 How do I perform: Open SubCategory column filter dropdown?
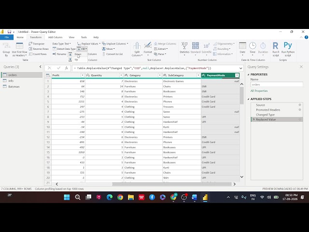coord(198,75)
